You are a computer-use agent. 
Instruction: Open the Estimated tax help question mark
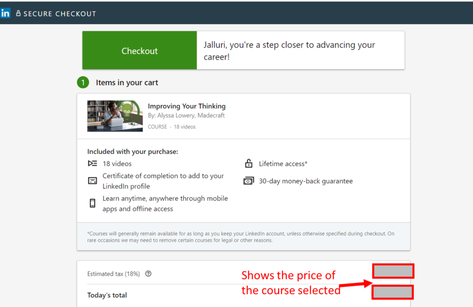(148, 274)
